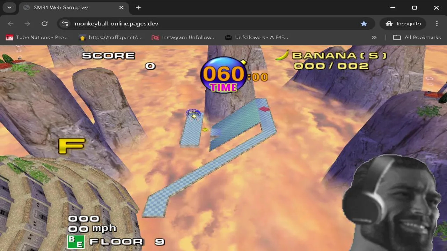Select the SMB1 Web Gameplay tab
The image size is (447, 251).
[x=73, y=7]
